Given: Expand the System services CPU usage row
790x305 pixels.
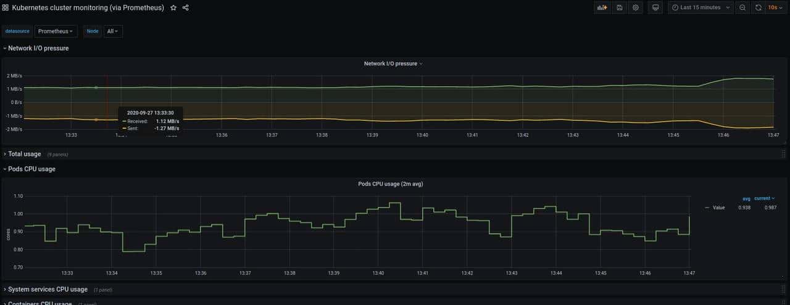Looking at the screenshot, I should (x=47, y=289).
